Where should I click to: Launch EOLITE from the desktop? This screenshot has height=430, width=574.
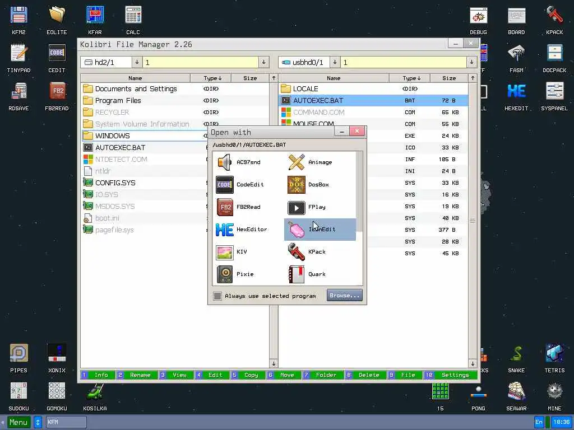coord(57,20)
